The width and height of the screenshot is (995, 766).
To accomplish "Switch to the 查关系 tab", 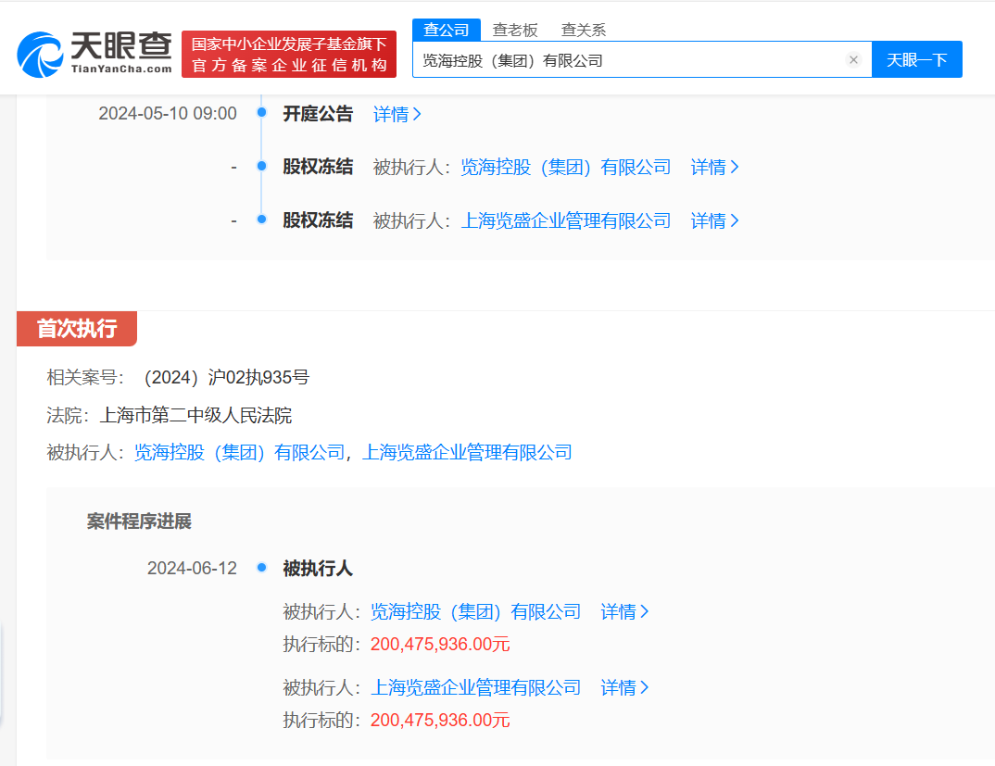I will coord(584,30).
